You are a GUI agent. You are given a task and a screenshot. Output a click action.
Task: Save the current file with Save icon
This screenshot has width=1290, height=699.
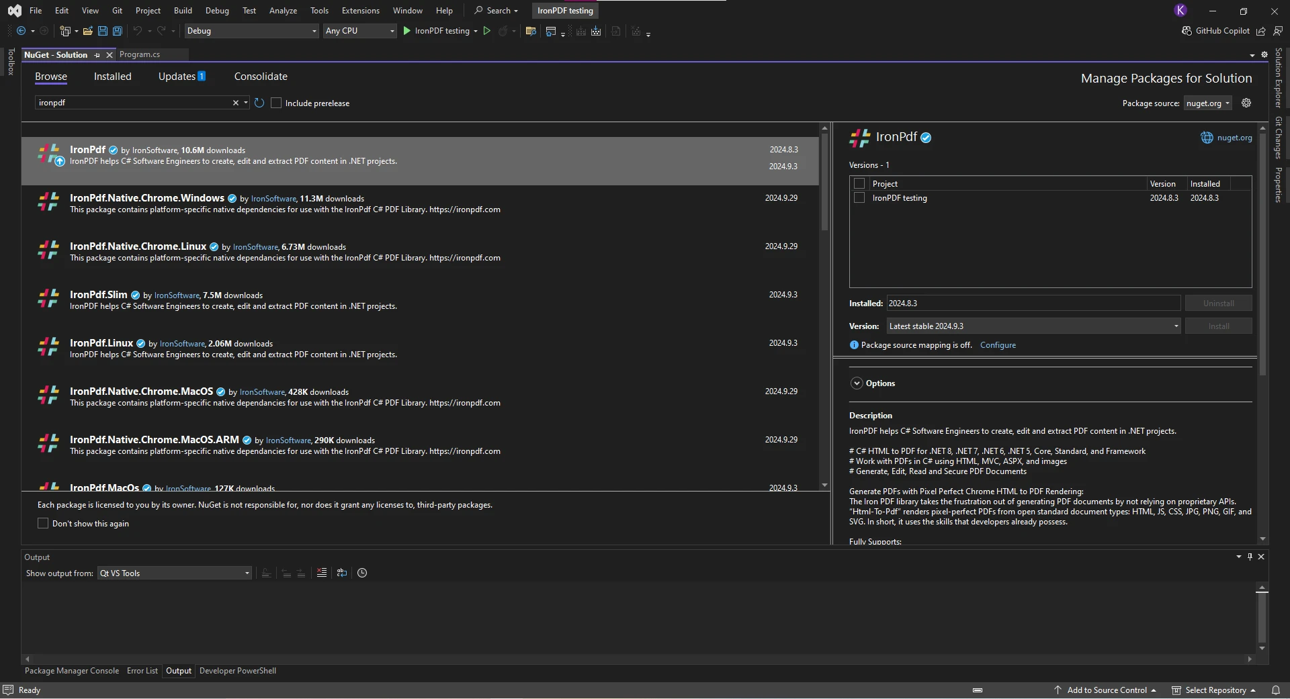[x=103, y=31]
